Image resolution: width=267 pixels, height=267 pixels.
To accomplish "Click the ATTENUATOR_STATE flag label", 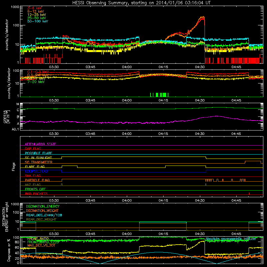I will (40, 144).
